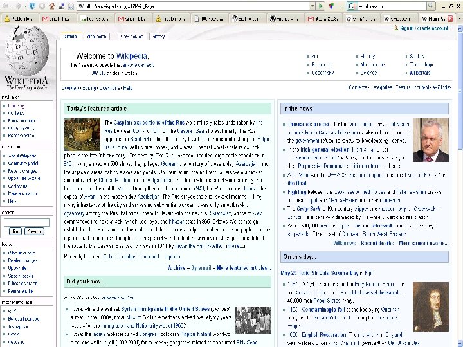Screen dimensions: 463x347
Task: Open Syrian immigrants in the United States link
Action: (x=165, y=309)
